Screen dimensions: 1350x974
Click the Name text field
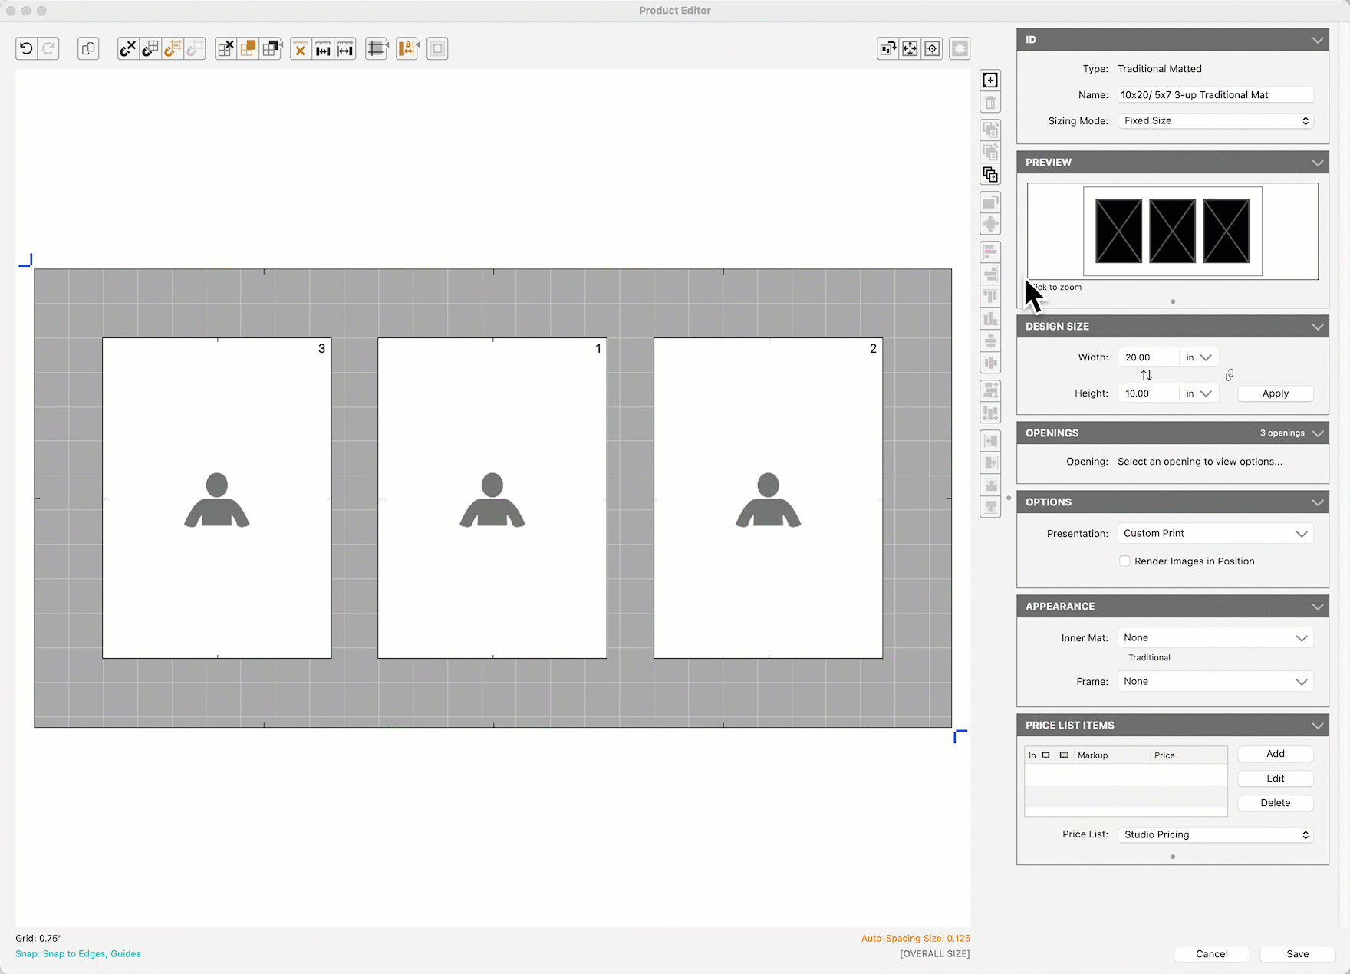(1215, 95)
